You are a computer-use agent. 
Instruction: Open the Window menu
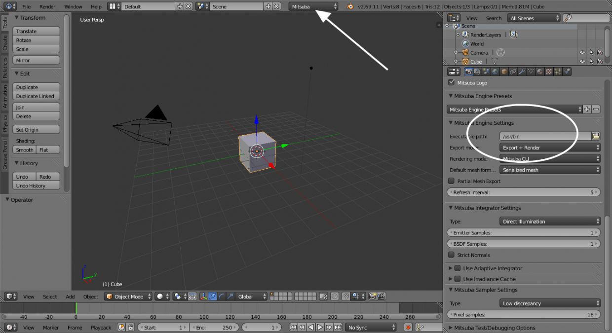tap(73, 6)
